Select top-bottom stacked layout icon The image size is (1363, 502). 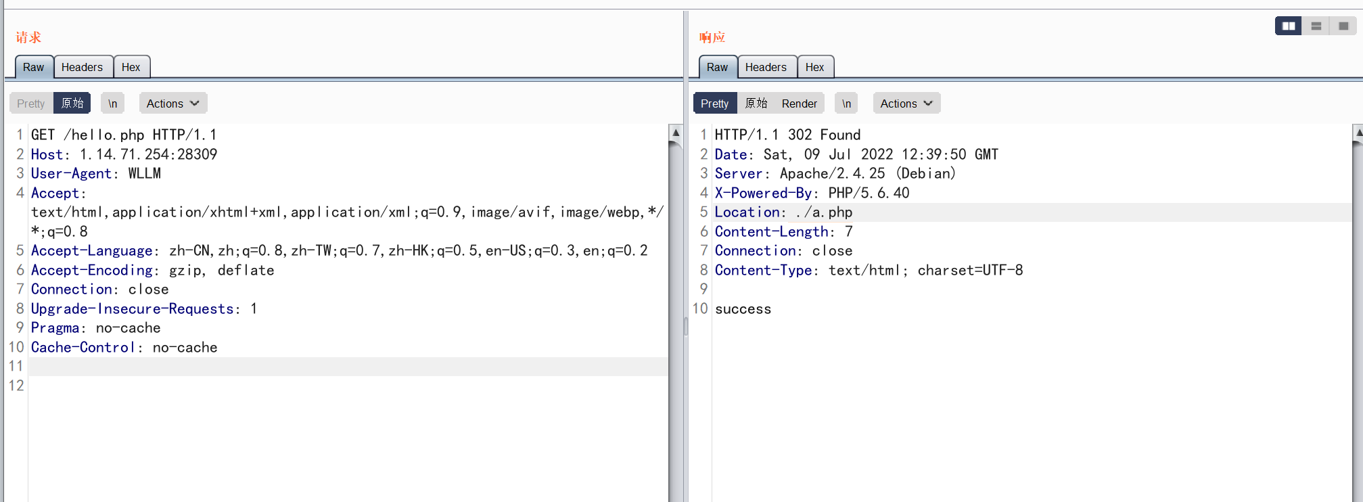pyautogui.click(x=1316, y=26)
